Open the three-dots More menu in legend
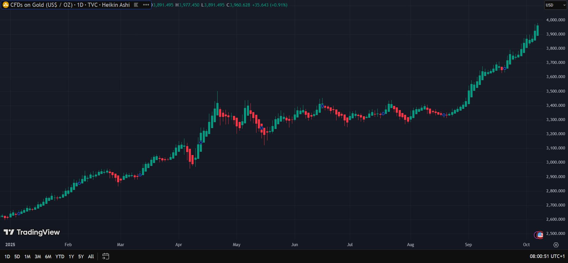Screen dimensions: 568x263 click(146, 5)
